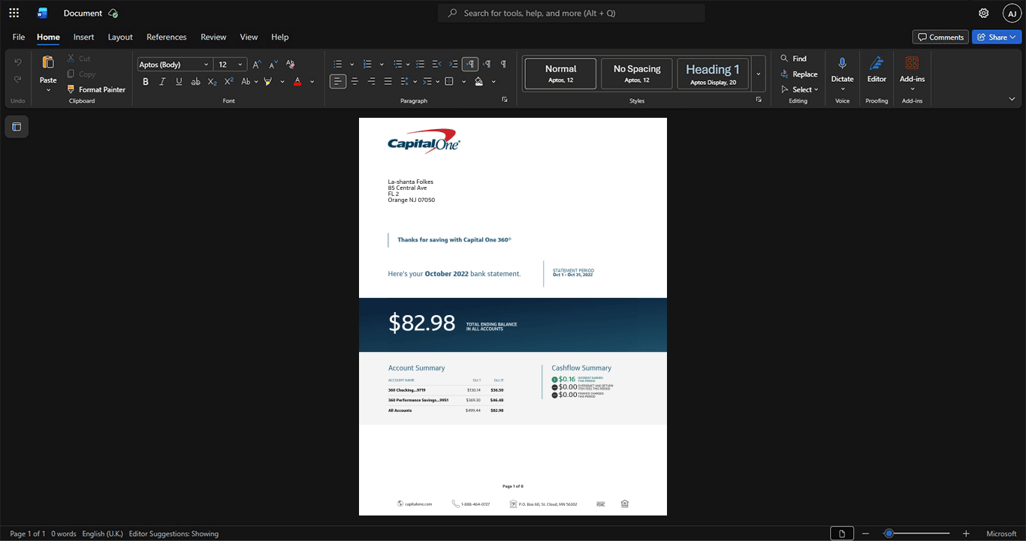Image resolution: width=1026 pixels, height=541 pixels.
Task: Click the Comments button
Action: coord(940,37)
